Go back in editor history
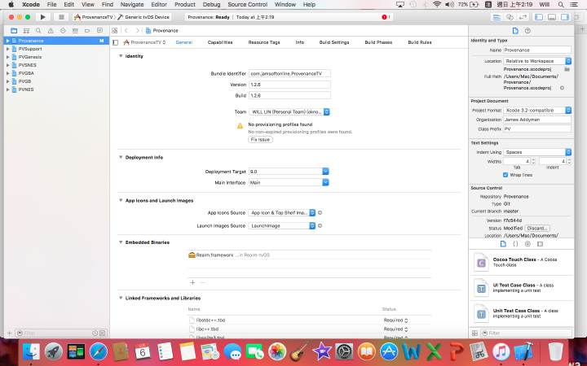 126,31
